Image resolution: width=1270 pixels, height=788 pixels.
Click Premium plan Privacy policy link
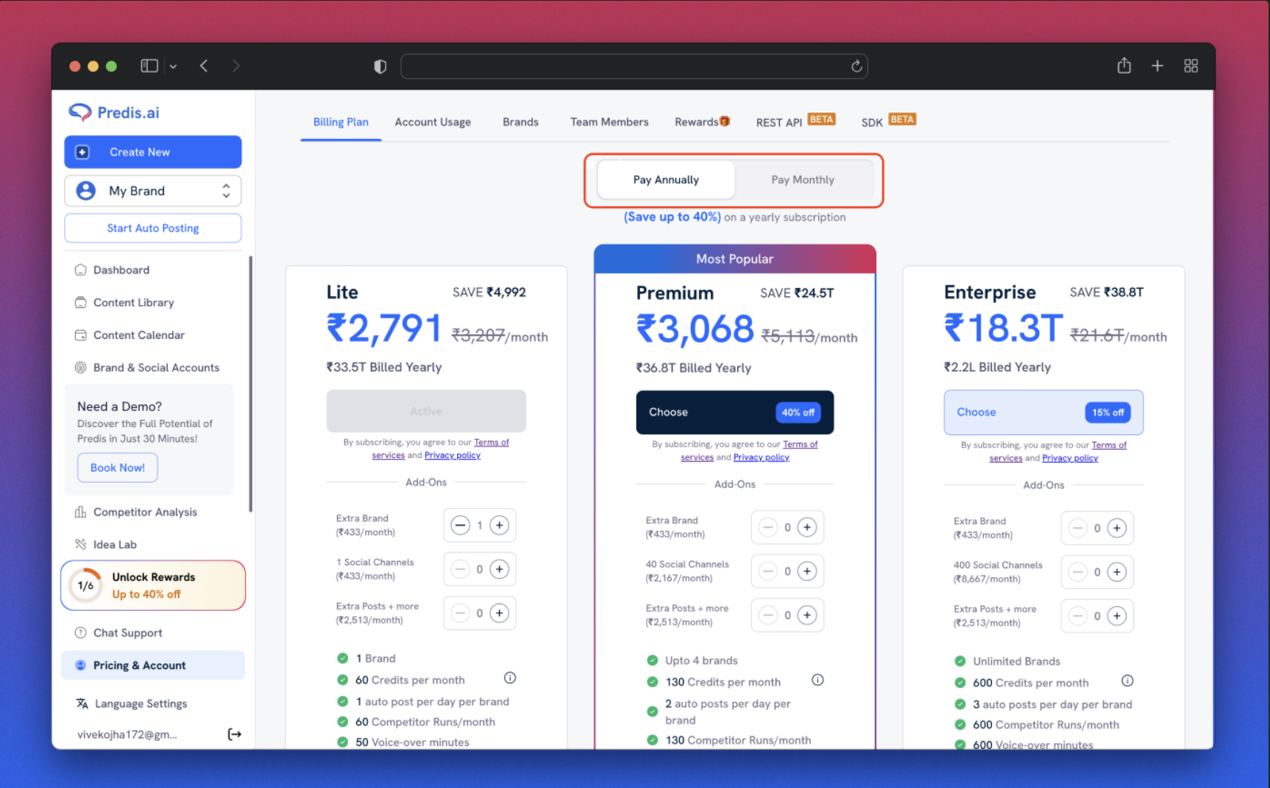pos(761,457)
